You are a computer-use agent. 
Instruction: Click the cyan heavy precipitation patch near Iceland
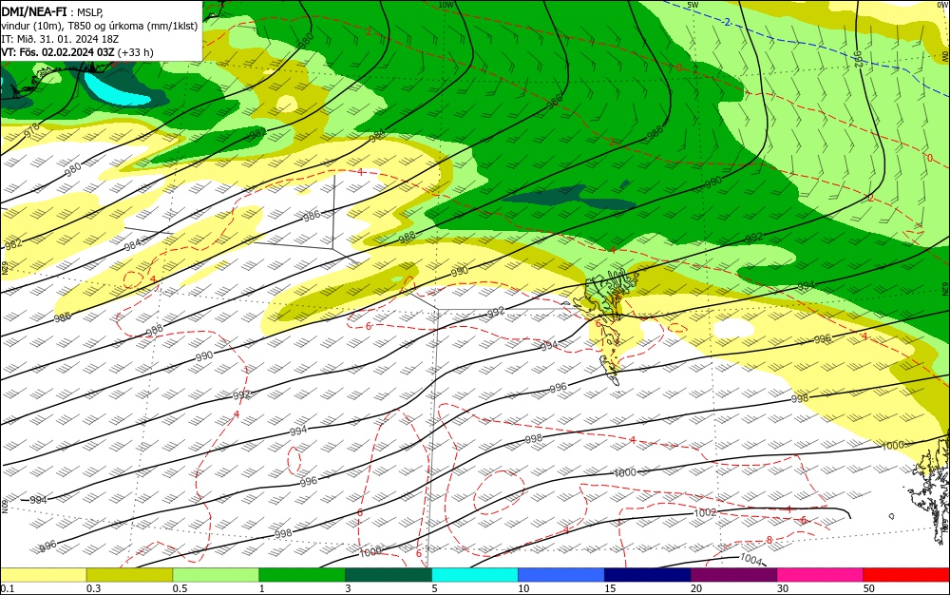(115, 89)
